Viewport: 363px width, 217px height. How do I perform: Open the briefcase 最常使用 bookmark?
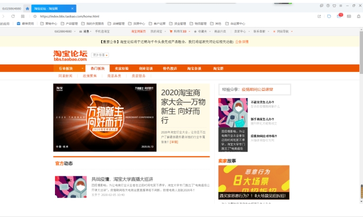[x=25, y=24]
